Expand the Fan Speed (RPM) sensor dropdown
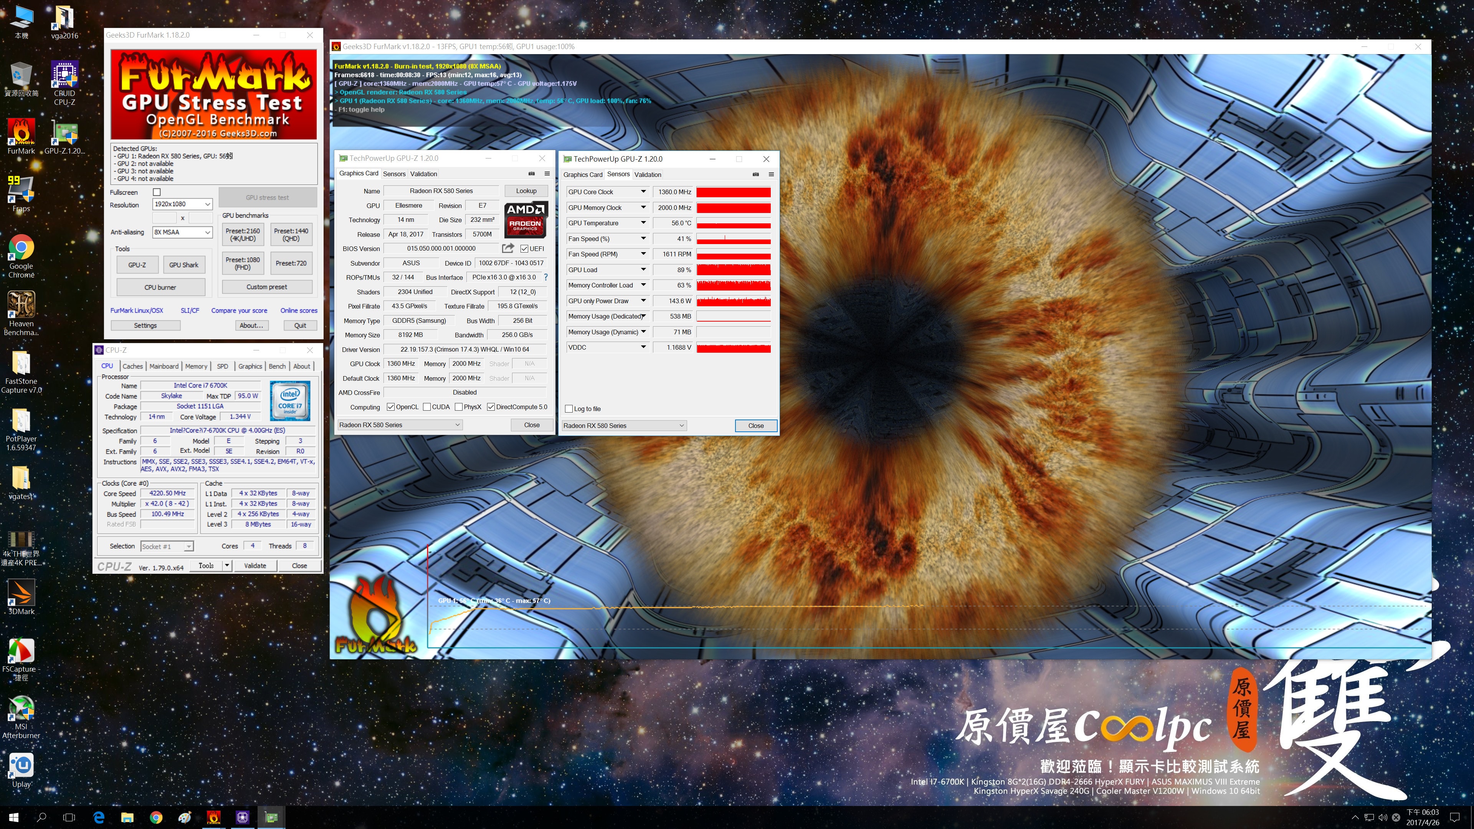Viewport: 1474px width, 829px height. [x=643, y=254]
